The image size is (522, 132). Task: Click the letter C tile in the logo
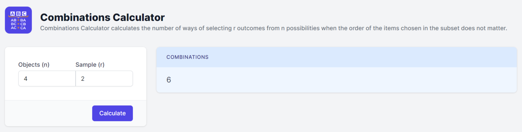24,13
